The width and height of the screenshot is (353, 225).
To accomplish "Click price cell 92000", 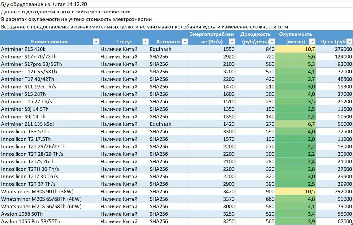I will [335, 64].
